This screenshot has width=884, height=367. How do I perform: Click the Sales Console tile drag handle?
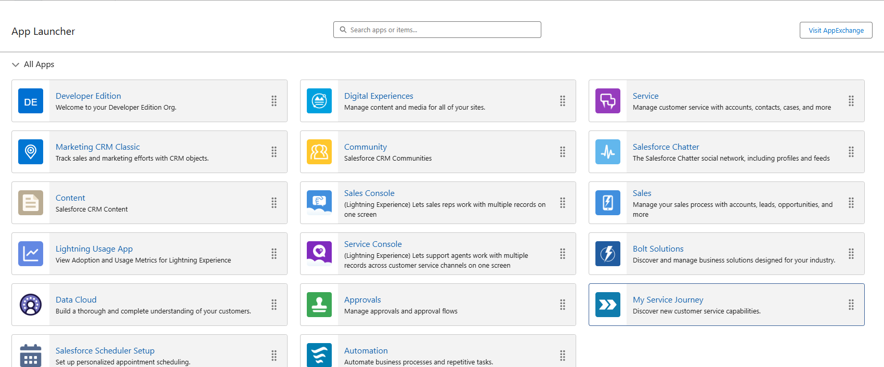click(563, 203)
